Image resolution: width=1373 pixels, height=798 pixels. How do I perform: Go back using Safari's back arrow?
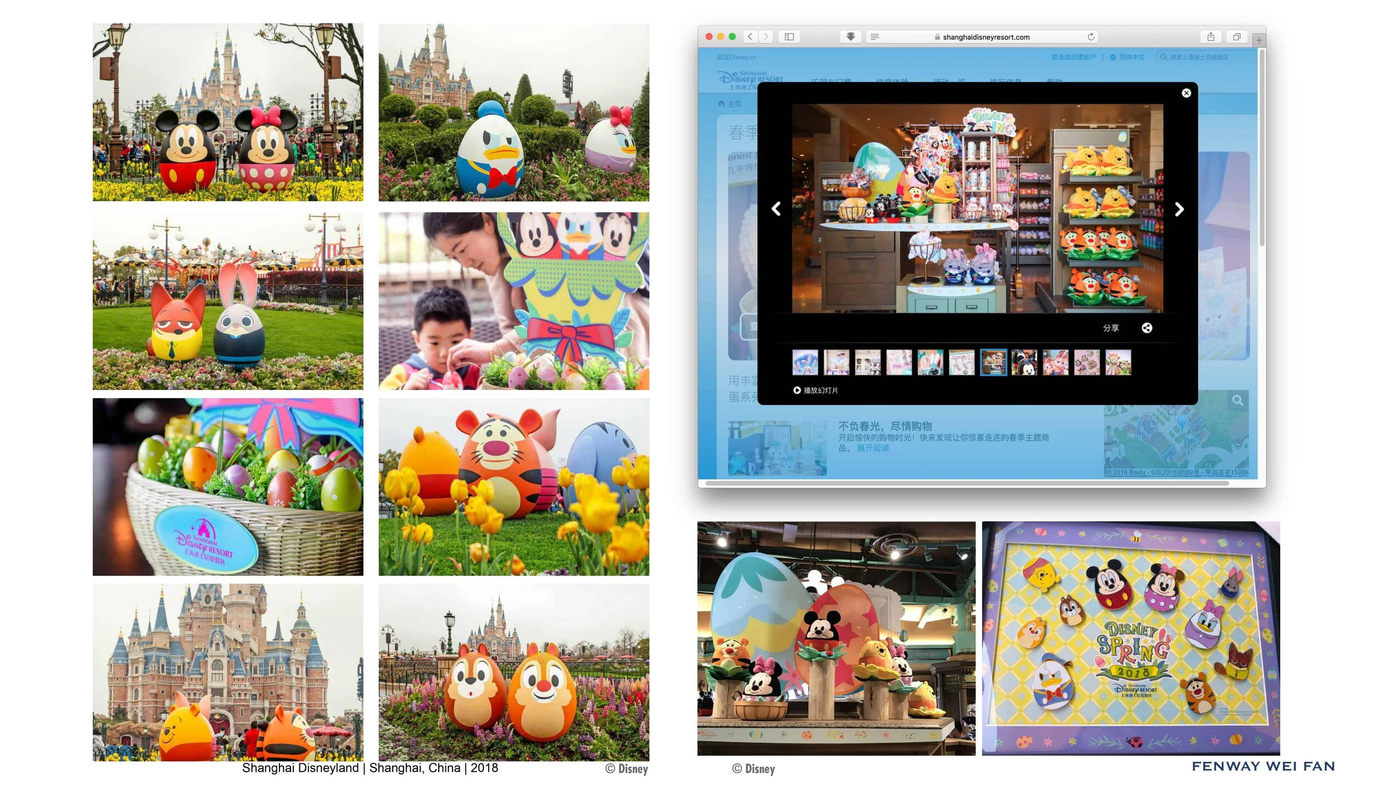(x=750, y=37)
